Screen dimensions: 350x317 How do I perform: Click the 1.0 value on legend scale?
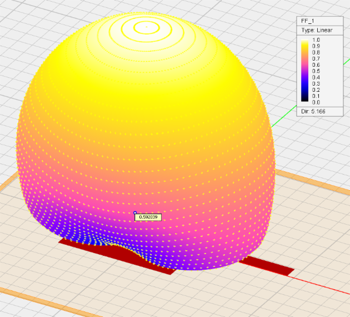pos(316,41)
